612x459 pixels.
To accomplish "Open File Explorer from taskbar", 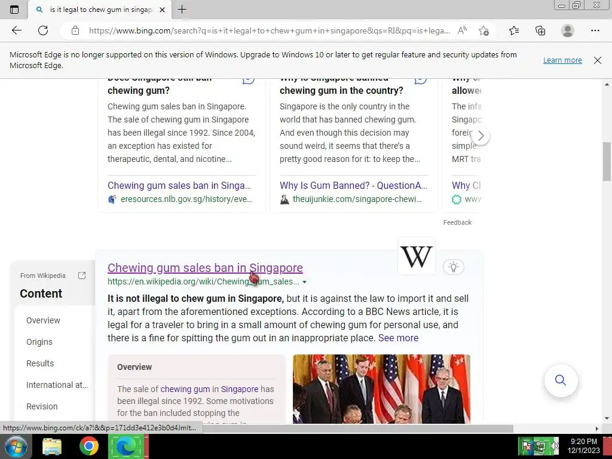I will click(52, 446).
